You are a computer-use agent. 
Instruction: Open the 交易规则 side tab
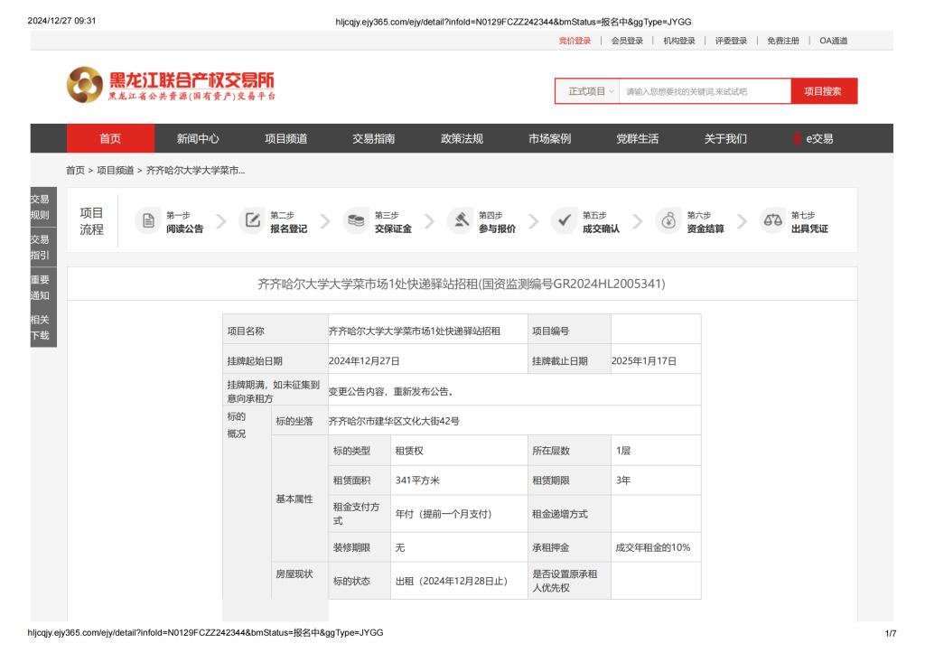[x=40, y=208]
